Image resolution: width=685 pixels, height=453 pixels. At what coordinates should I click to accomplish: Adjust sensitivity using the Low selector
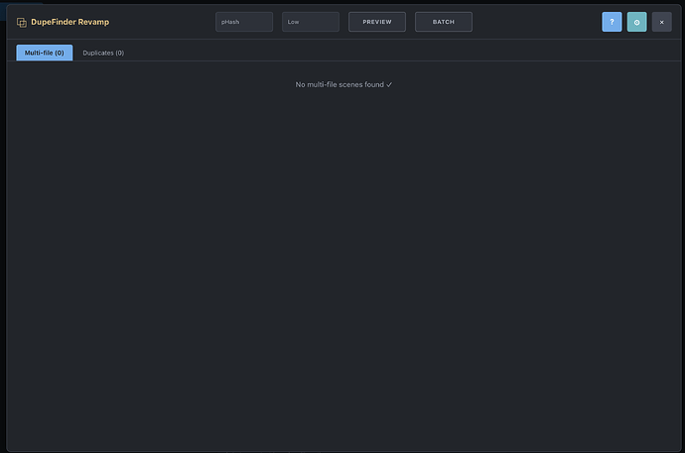point(311,22)
